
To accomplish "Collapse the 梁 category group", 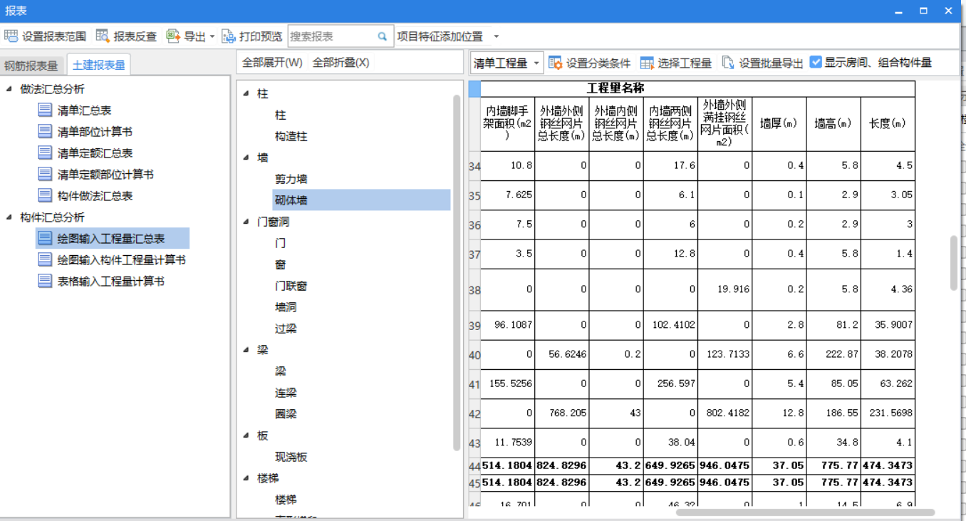I will point(246,350).
